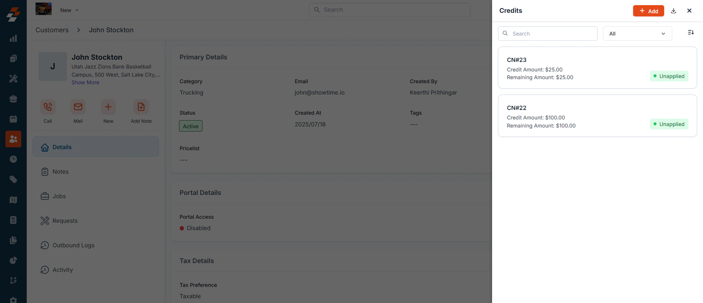The image size is (703, 303).
Task: Click the Add Note document icon
Action: [x=141, y=107]
